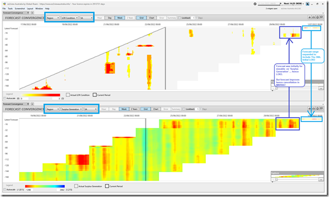Open the SA region dropdown in top panel
This screenshot has width=329, height=197.
coord(86,18)
